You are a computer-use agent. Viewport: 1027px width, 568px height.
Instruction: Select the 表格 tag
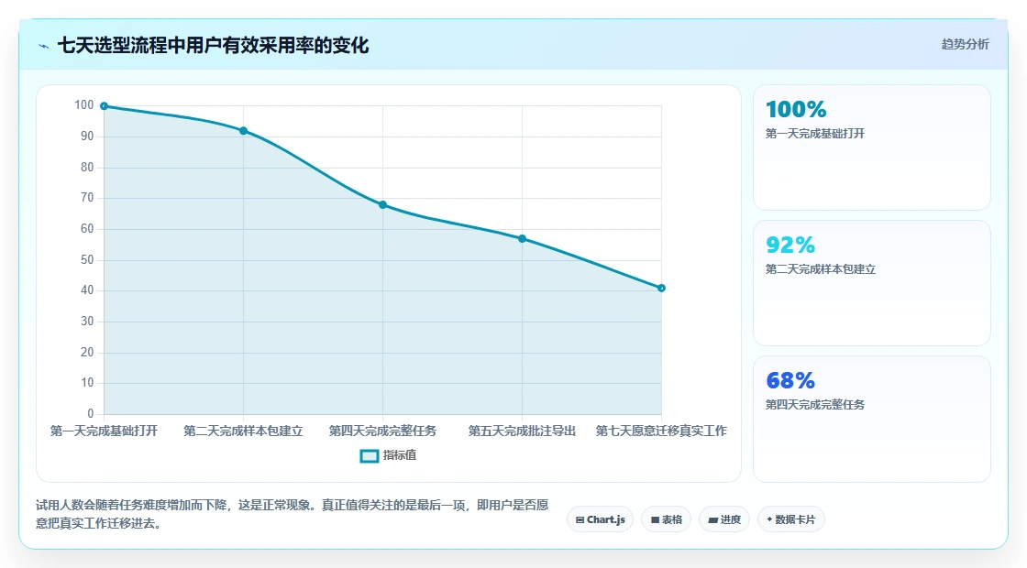coord(666,519)
